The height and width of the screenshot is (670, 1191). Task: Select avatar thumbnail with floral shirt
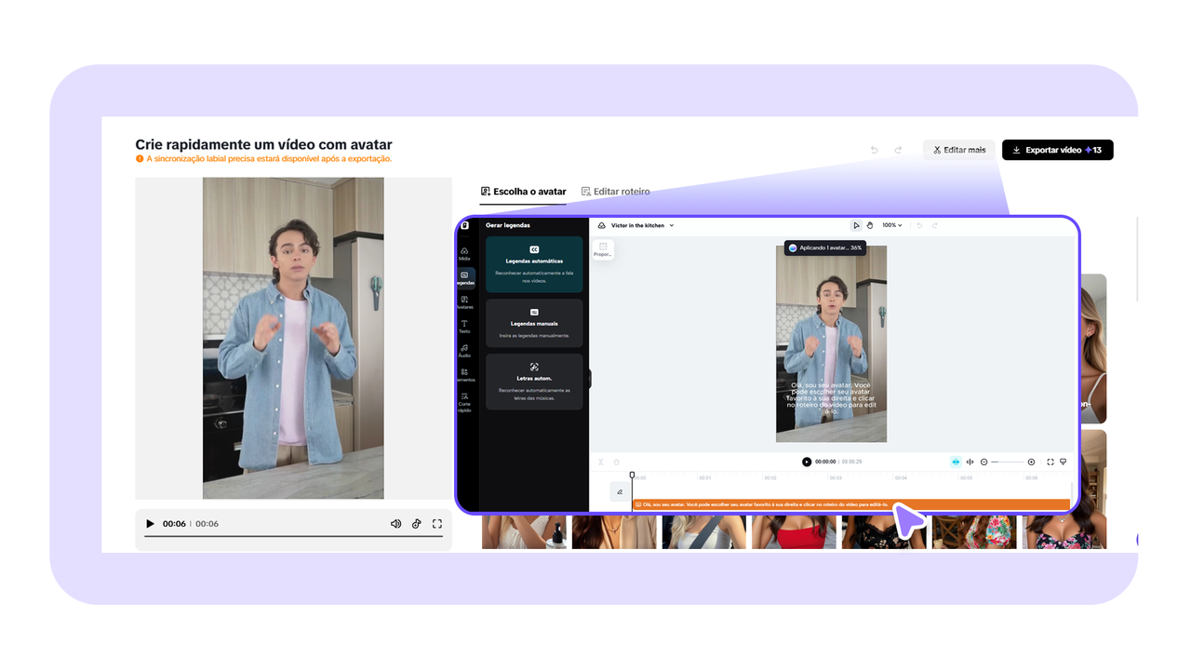click(x=974, y=532)
